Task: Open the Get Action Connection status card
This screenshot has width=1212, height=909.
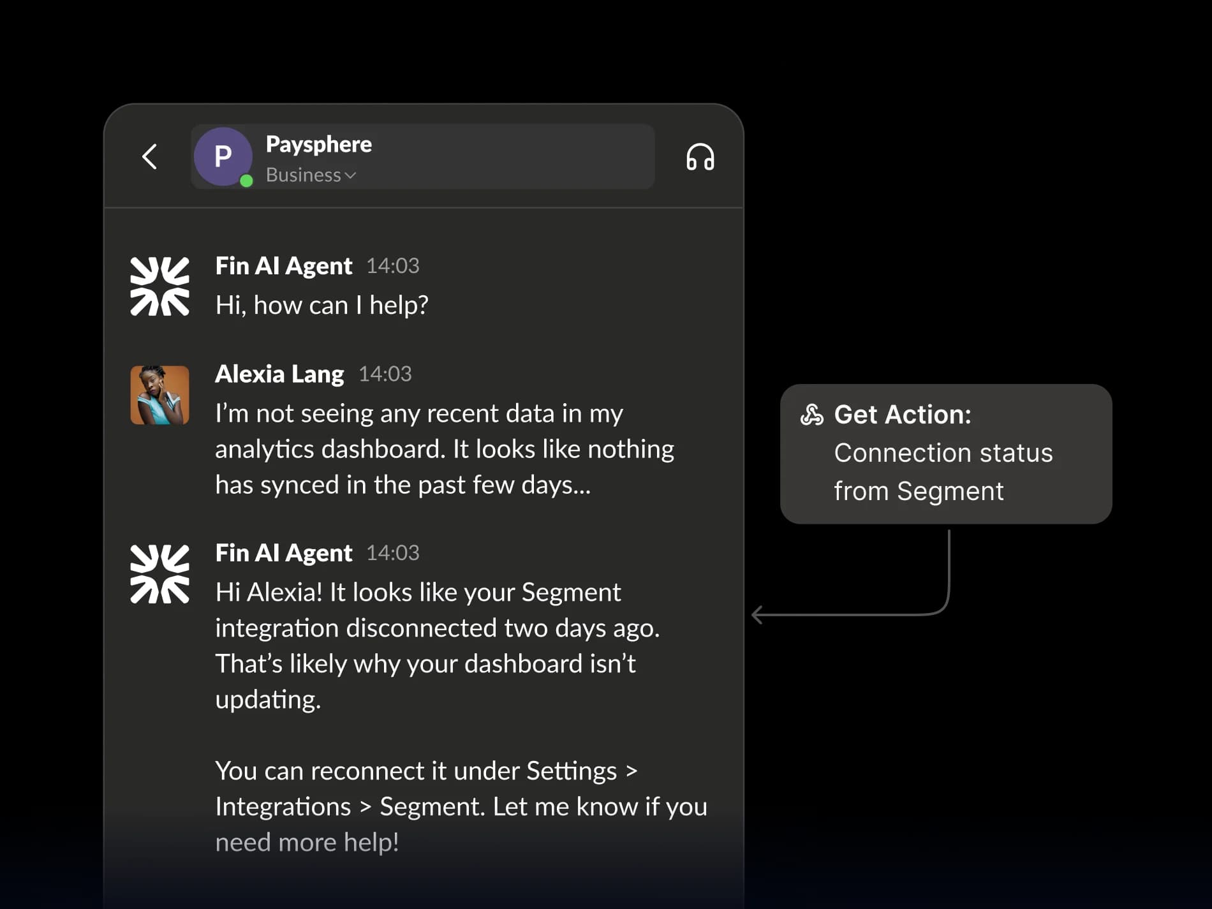Action: [946, 454]
